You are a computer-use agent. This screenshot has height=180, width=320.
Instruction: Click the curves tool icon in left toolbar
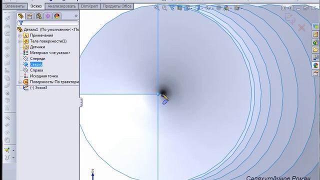pyautogui.click(x=7, y=157)
